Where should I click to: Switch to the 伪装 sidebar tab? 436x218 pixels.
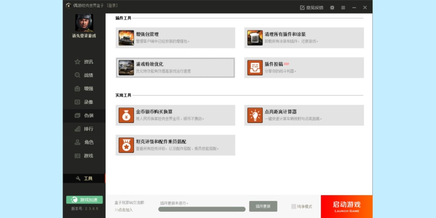coord(84,116)
